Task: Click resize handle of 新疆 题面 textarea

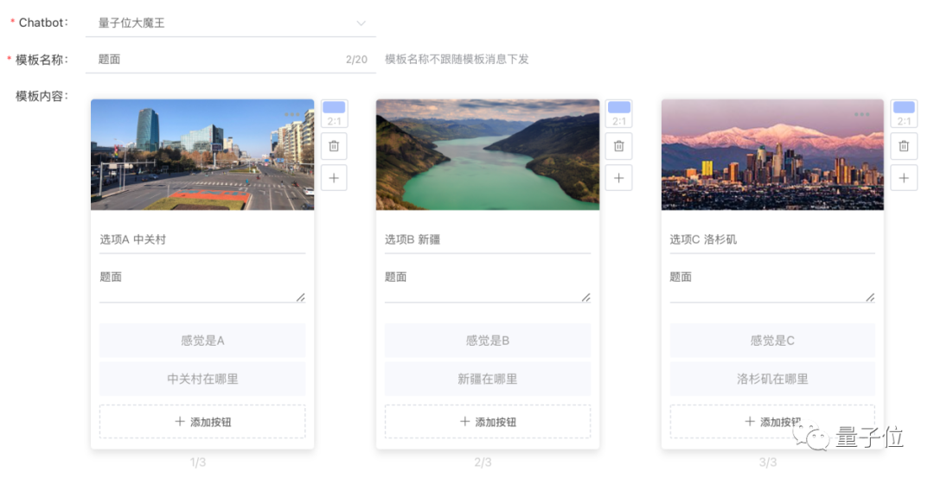Action: click(x=586, y=297)
